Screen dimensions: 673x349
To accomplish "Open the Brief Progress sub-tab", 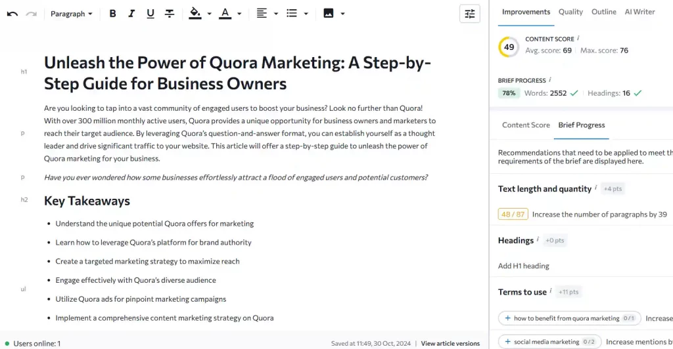I will point(581,125).
